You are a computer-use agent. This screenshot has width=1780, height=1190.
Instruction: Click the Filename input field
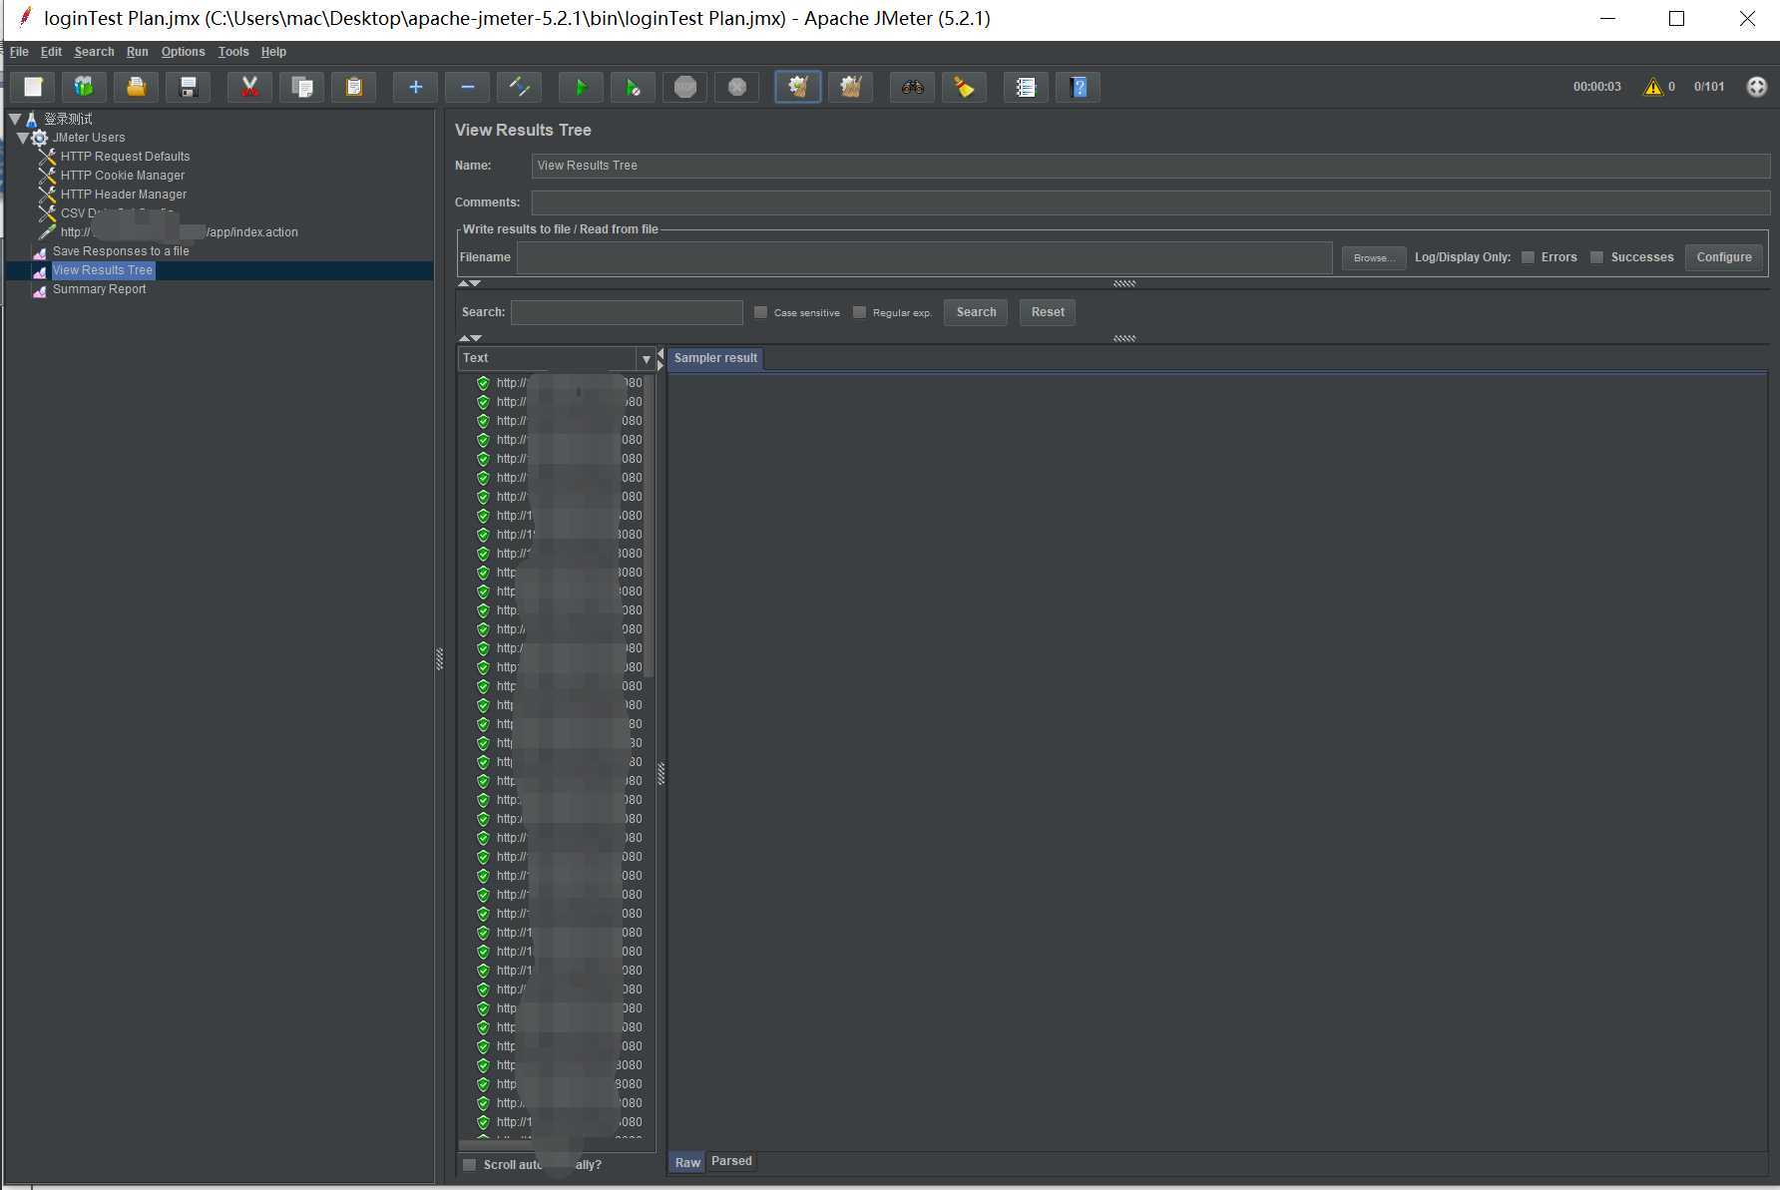tap(924, 257)
